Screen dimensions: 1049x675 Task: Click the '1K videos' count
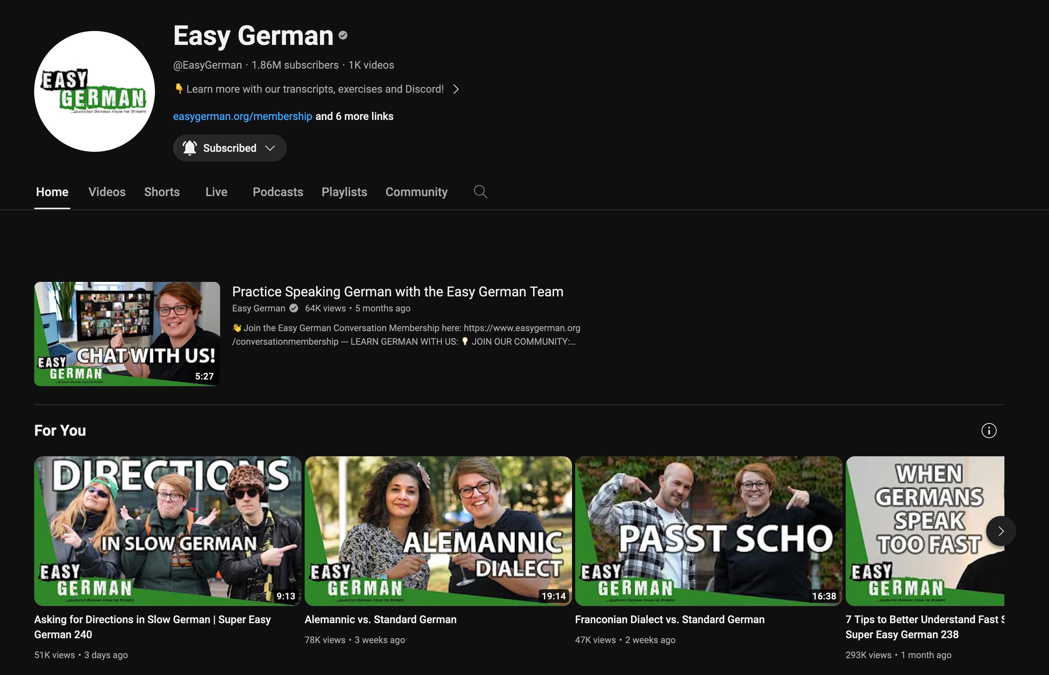coord(371,65)
